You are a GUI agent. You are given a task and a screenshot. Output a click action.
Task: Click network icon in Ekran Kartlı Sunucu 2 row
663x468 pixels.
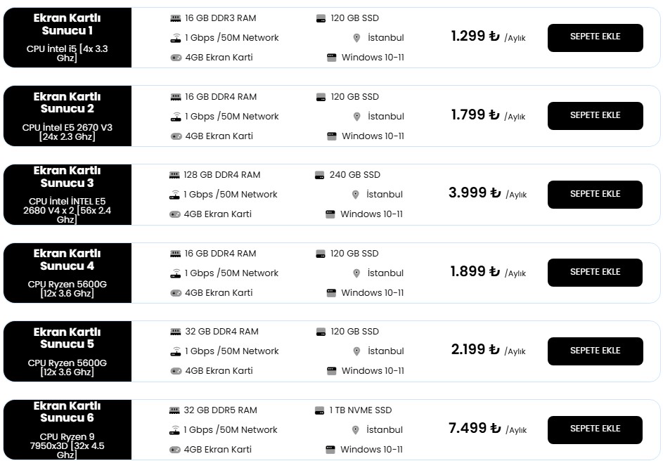176,117
